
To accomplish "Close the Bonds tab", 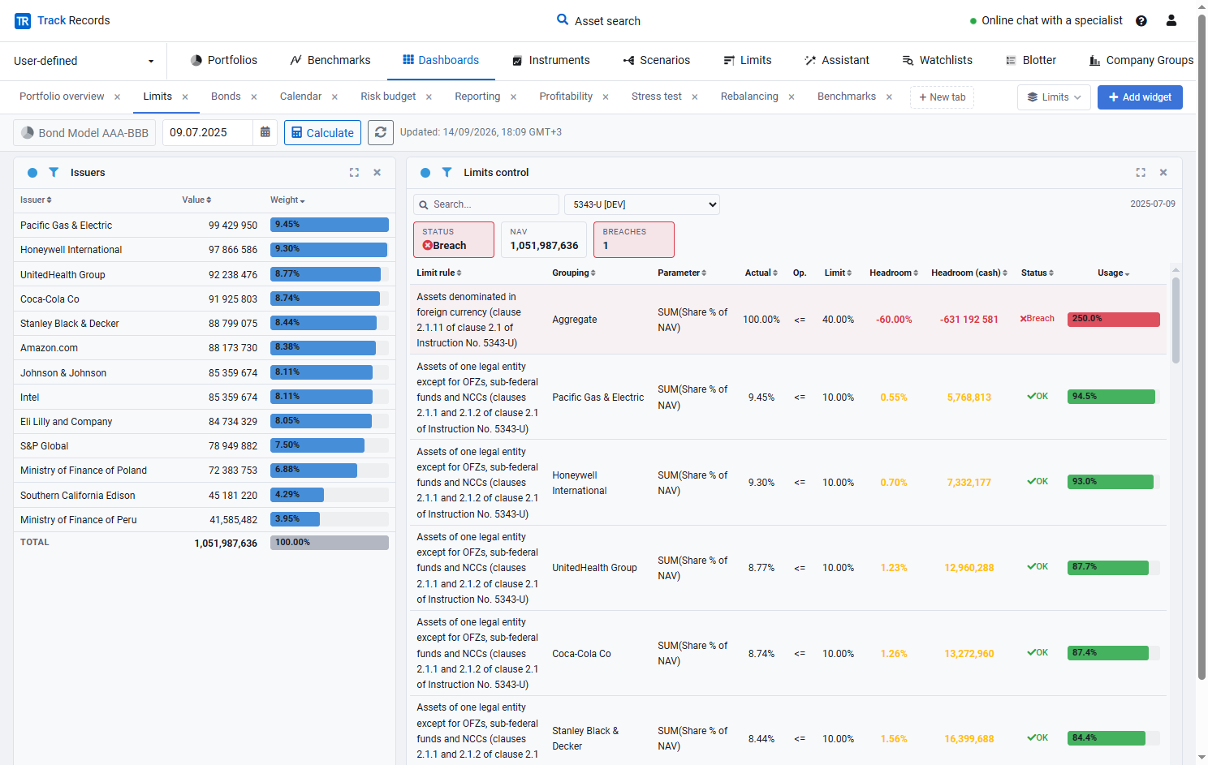I will click(254, 97).
